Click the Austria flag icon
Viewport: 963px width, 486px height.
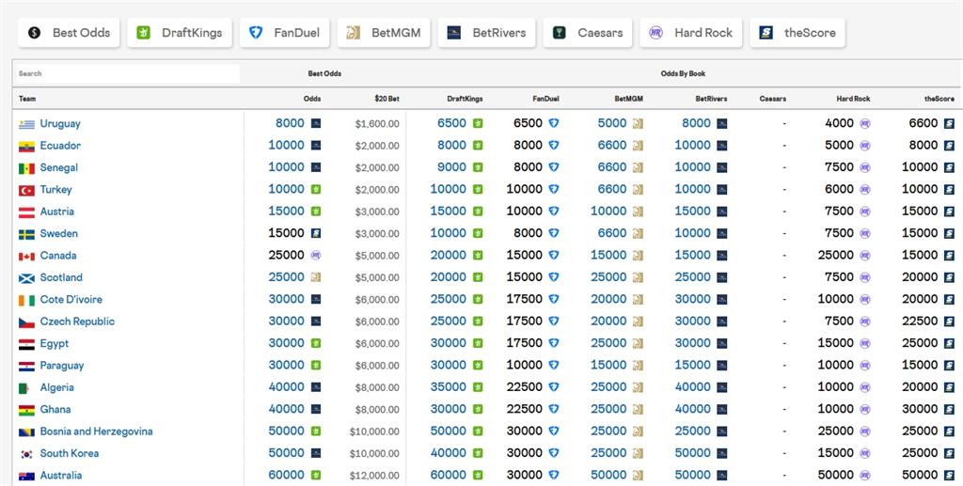coord(26,212)
